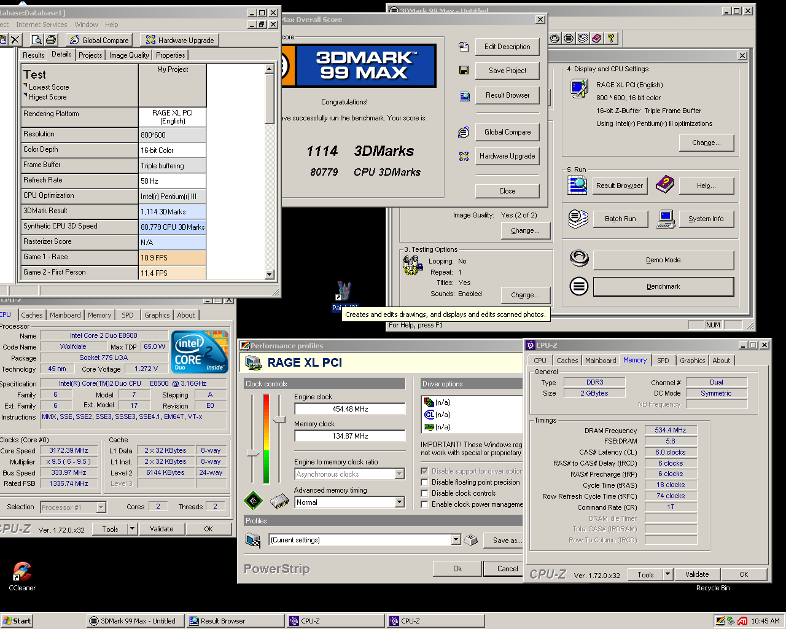Close the 3DMark overall score dialog with Close button
The image size is (786, 629).
pos(507,191)
